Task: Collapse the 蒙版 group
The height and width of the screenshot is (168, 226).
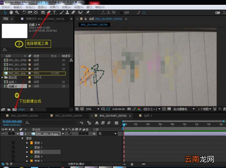Action: [22, 138]
